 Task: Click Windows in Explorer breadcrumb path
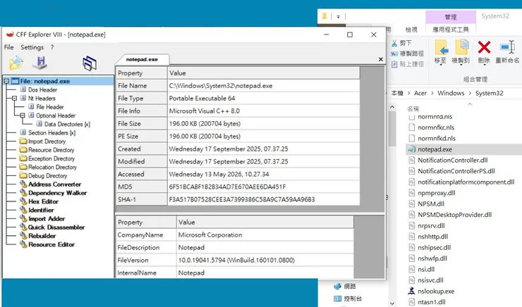click(451, 94)
